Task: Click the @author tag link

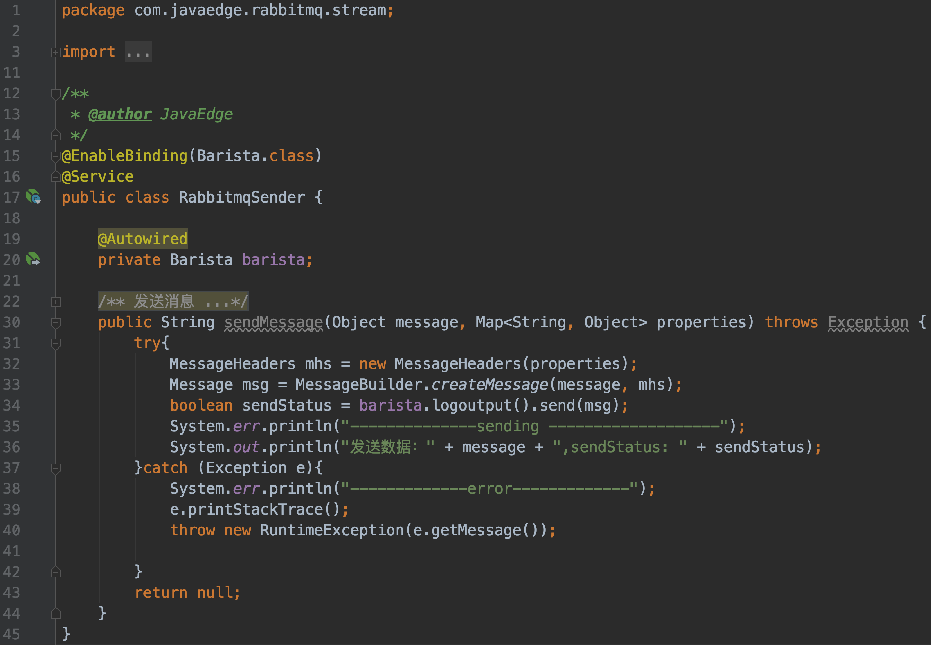Action: tap(120, 114)
